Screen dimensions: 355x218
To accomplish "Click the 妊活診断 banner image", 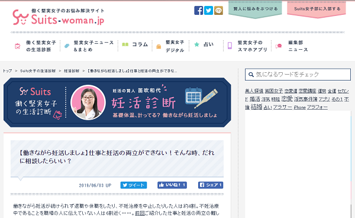I will (117, 102).
